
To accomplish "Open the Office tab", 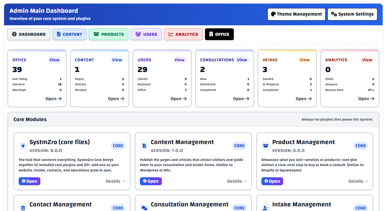I will coord(219,34).
